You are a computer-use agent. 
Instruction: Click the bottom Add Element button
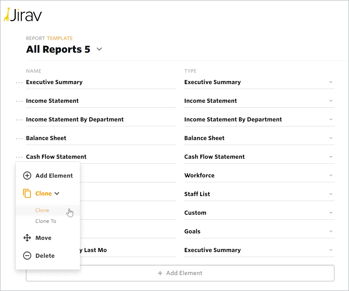coord(180,273)
